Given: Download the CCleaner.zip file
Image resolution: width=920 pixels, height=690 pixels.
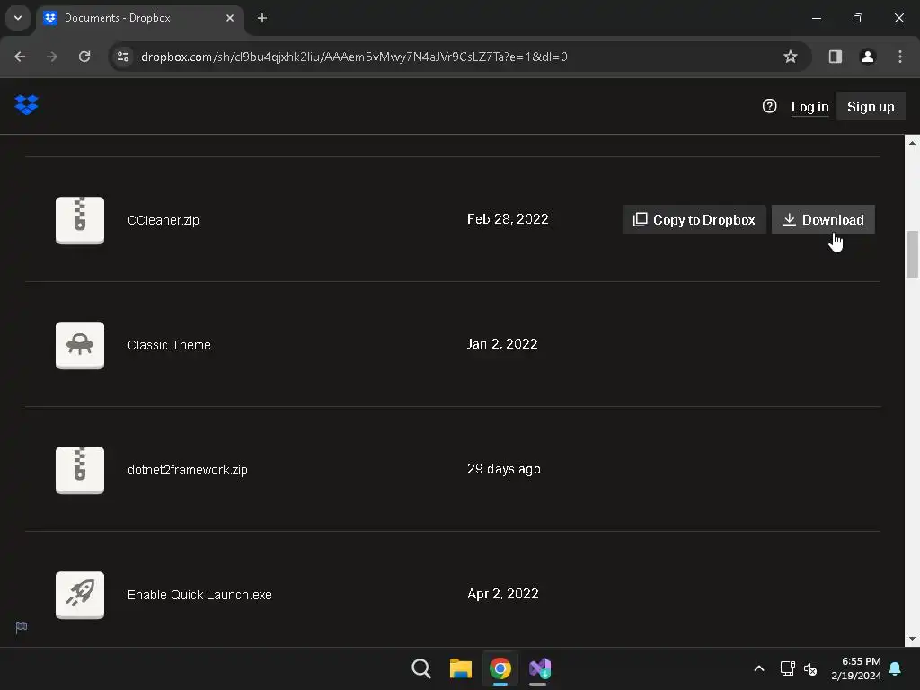Looking at the screenshot, I should (x=823, y=219).
